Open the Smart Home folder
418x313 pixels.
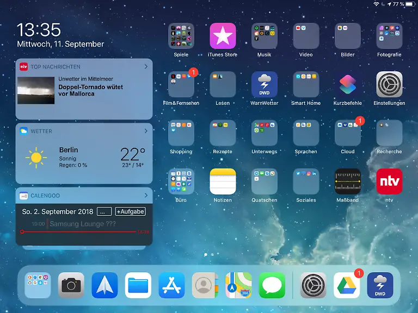(x=306, y=84)
